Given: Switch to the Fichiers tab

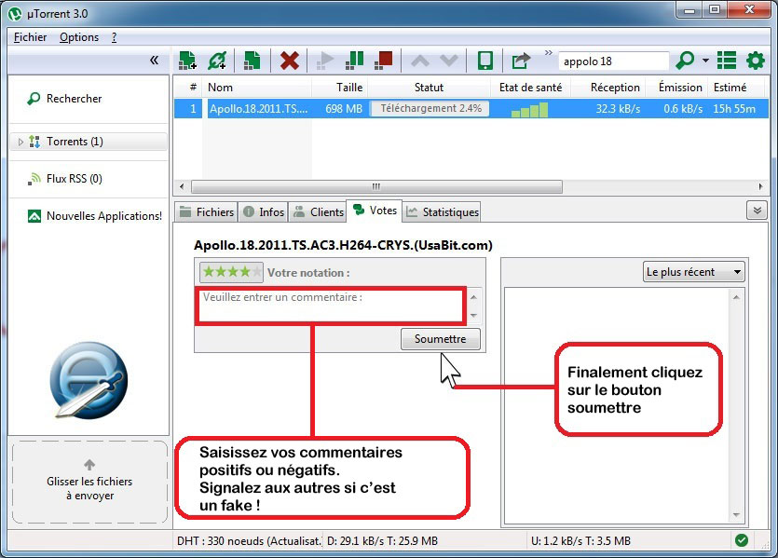Looking at the screenshot, I should point(207,211).
